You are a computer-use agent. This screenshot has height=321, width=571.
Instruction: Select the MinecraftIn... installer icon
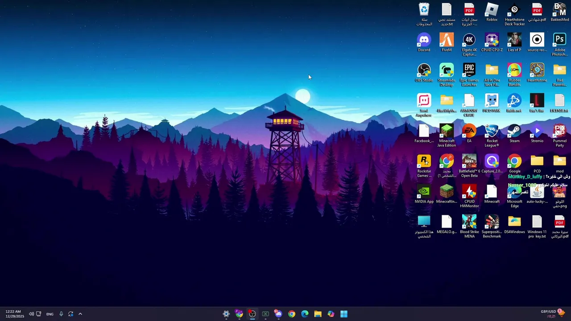[x=447, y=194]
